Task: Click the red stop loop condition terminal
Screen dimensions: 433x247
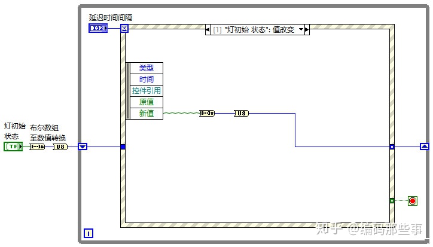Action: (x=413, y=201)
